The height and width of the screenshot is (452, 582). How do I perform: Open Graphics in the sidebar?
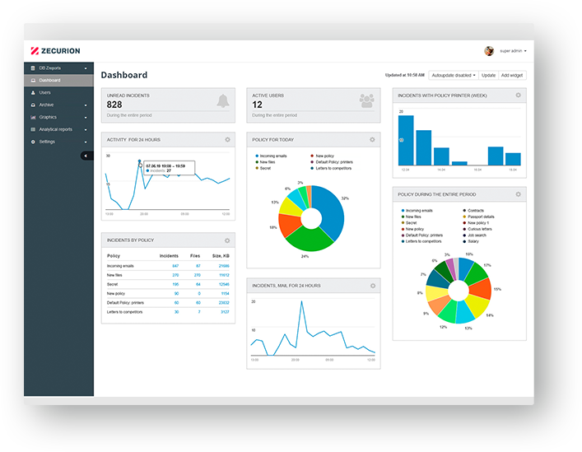click(58, 117)
